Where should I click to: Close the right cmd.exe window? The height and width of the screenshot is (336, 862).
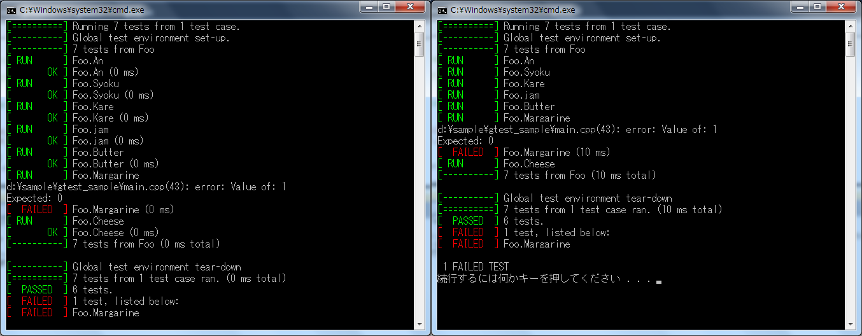(x=841, y=6)
